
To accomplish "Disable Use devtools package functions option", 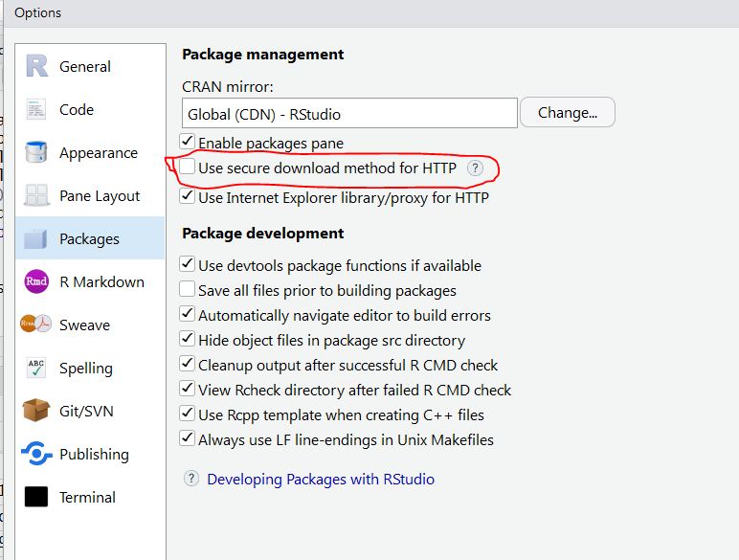I will [187, 264].
